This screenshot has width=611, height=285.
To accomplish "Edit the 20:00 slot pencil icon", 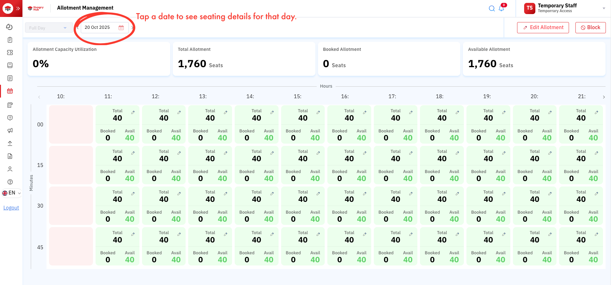I will pos(550,112).
